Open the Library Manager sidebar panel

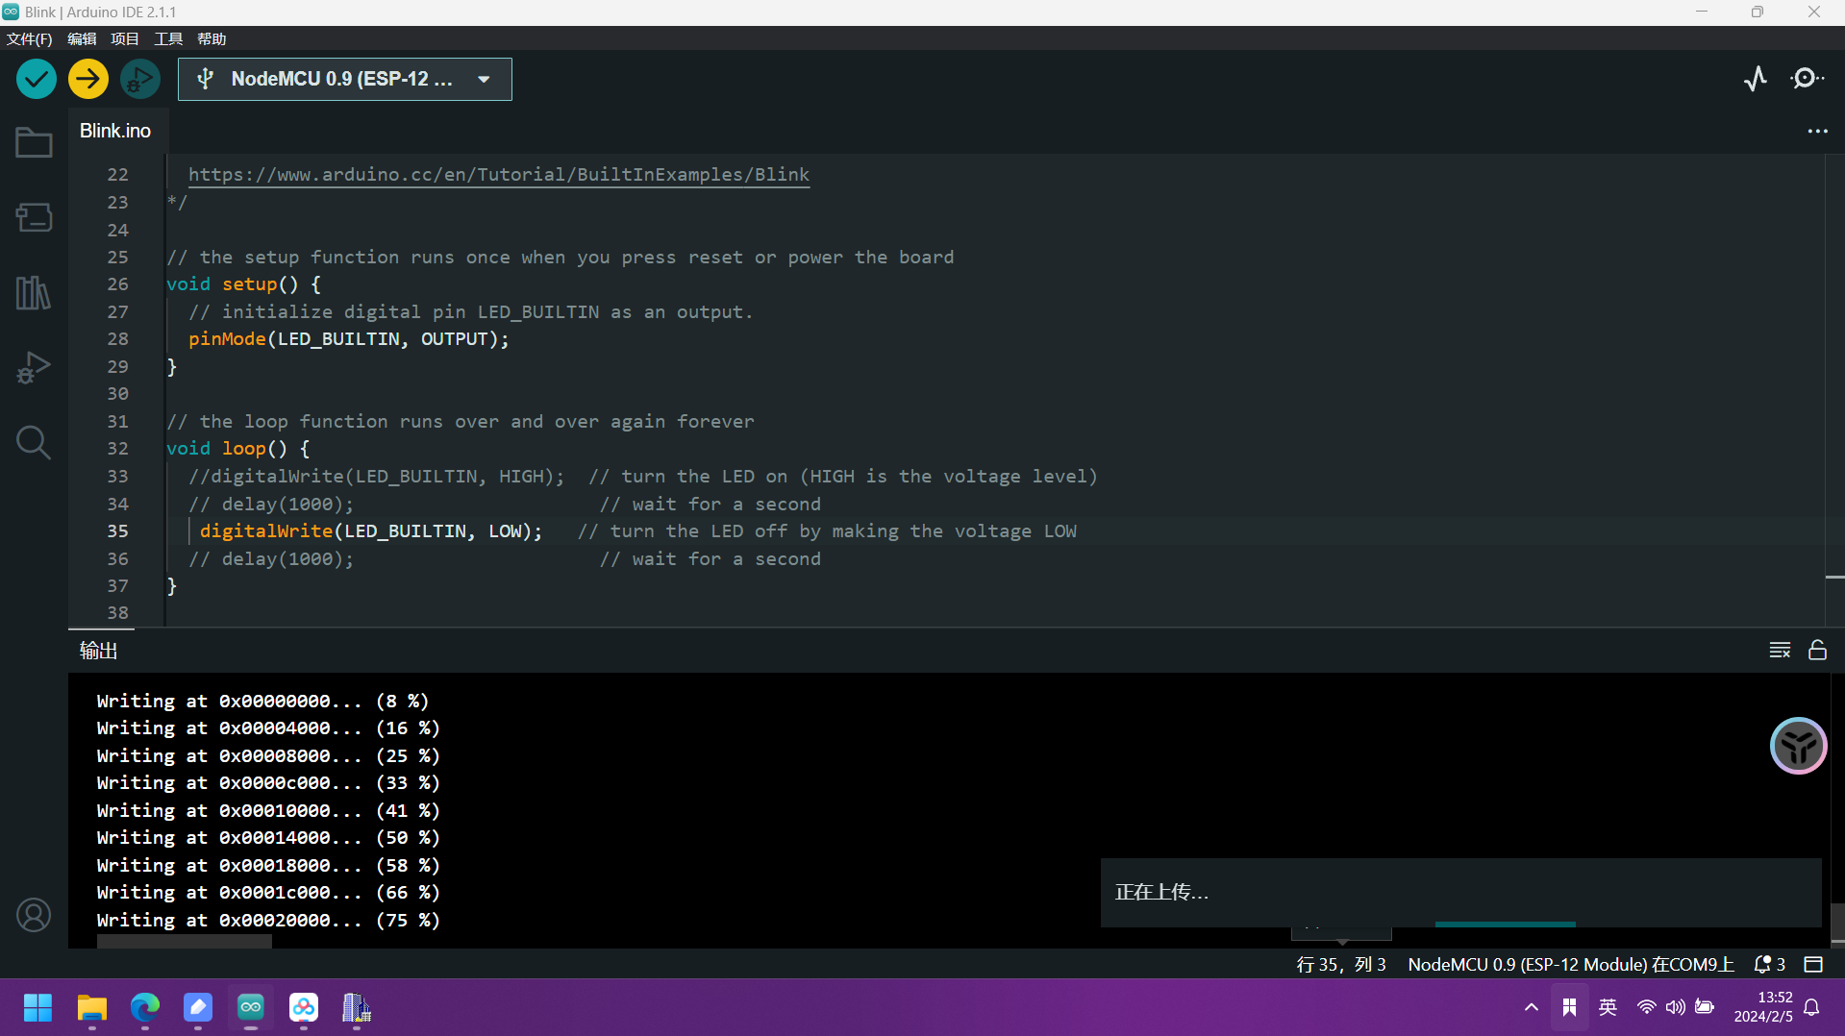point(34,292)
